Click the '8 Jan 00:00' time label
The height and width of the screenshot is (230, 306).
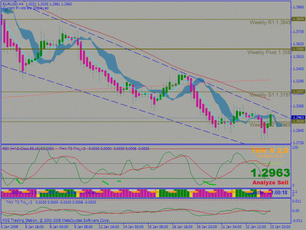click(x=59, y=227)
